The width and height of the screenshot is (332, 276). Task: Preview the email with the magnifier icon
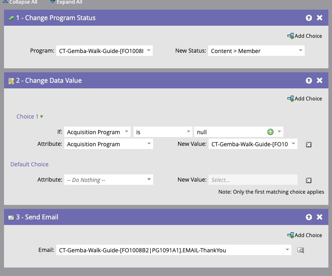coord(301,250)
